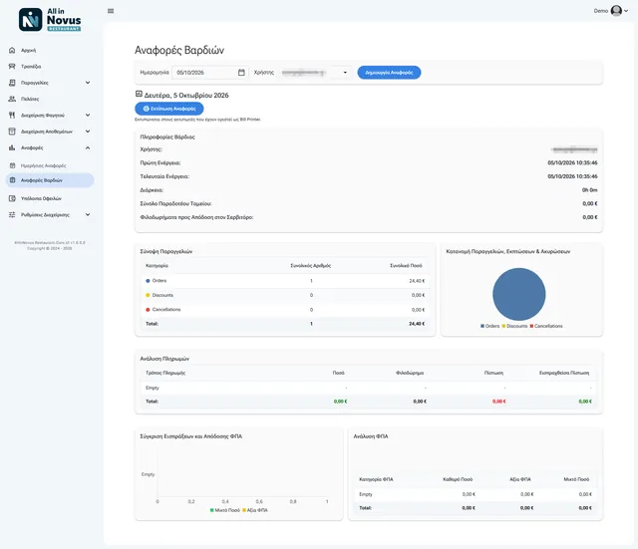Click the Ημερομηνία date input field
Screen dimensions: 638x549
(210, 73)
